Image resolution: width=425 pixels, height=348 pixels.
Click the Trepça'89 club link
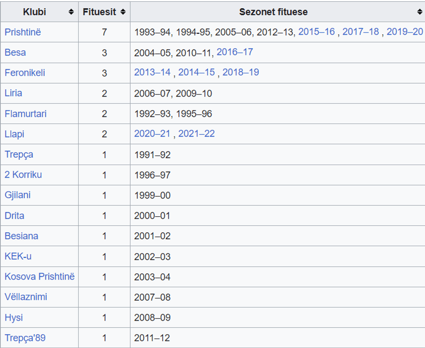[25, 338]
